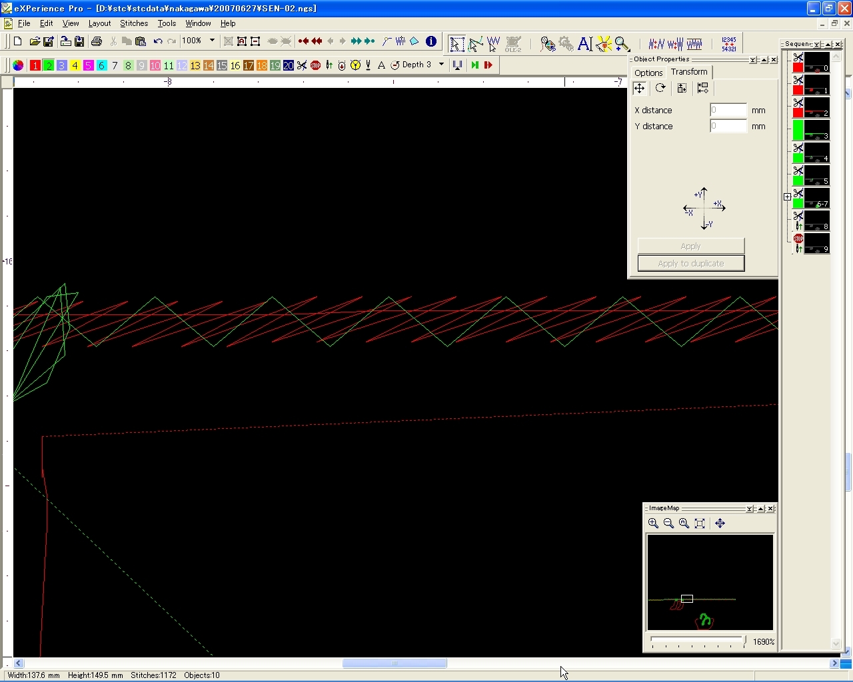The width and height of the screenshot is (853, 682).
Task: Select navy thread color 20 swatch
Action: tap(289, 65)
